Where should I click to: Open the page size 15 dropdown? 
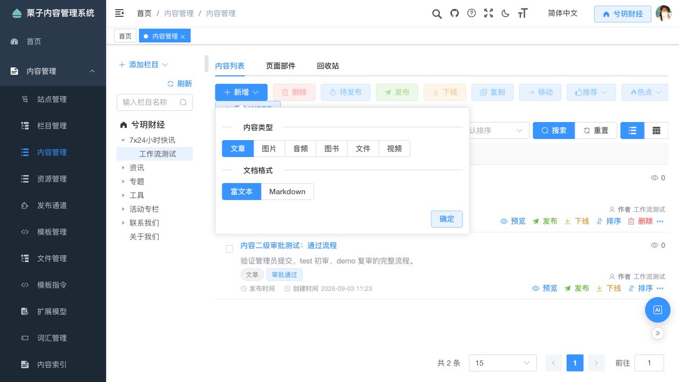pyautogui.click(x=502, y=363)
